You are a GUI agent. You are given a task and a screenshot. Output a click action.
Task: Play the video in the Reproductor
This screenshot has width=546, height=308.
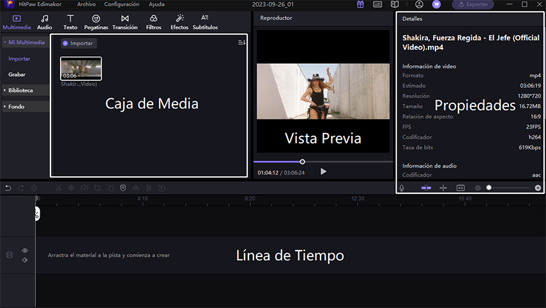tap(323, 172)
